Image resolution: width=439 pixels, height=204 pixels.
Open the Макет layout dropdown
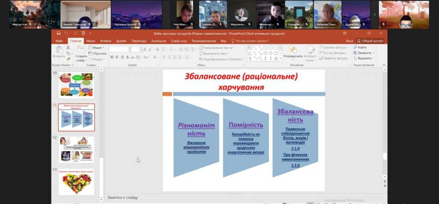[97, 48]
